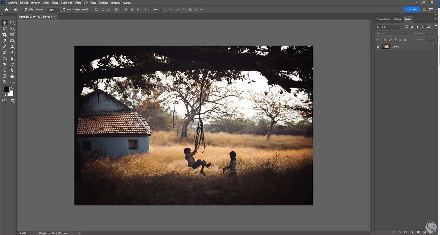The height and width of the screenshot is (235, 440).
Task: Filter layers by shape layers
Action: (x=423, y=27)
